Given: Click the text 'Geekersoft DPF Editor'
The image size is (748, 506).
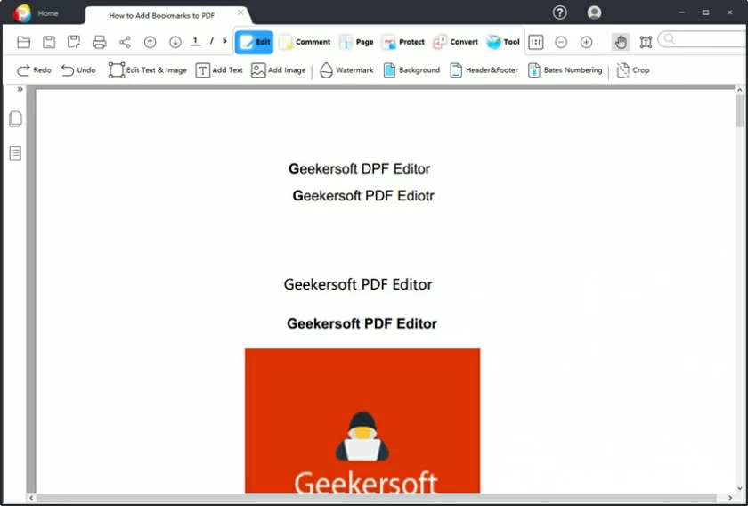Looking at the screenshot, I should (x=359, y=169).
